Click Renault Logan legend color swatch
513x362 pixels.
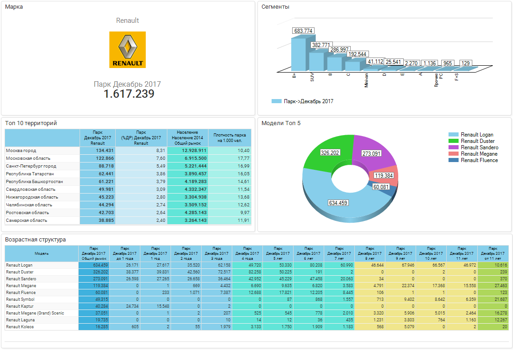[x=454, y=135]
